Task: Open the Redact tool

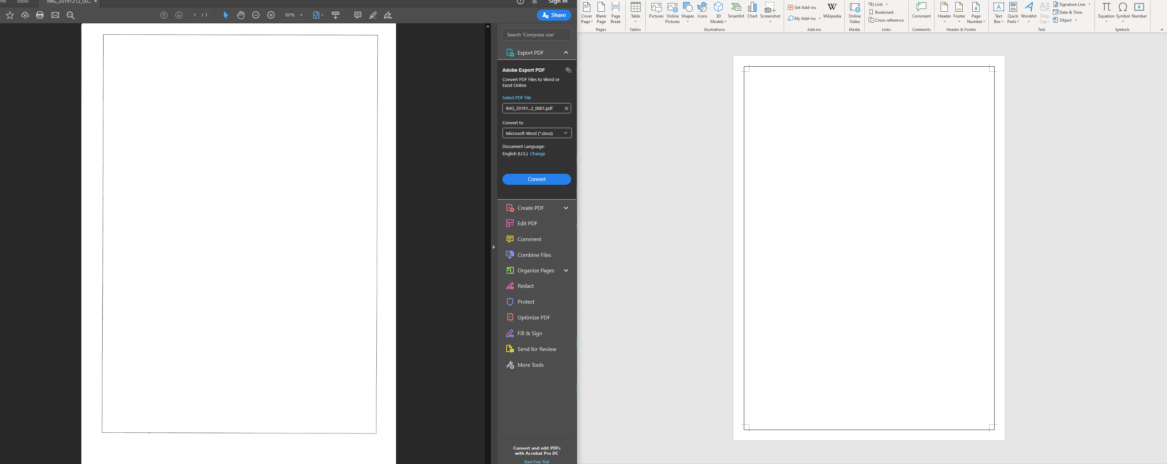Action: 525,286
